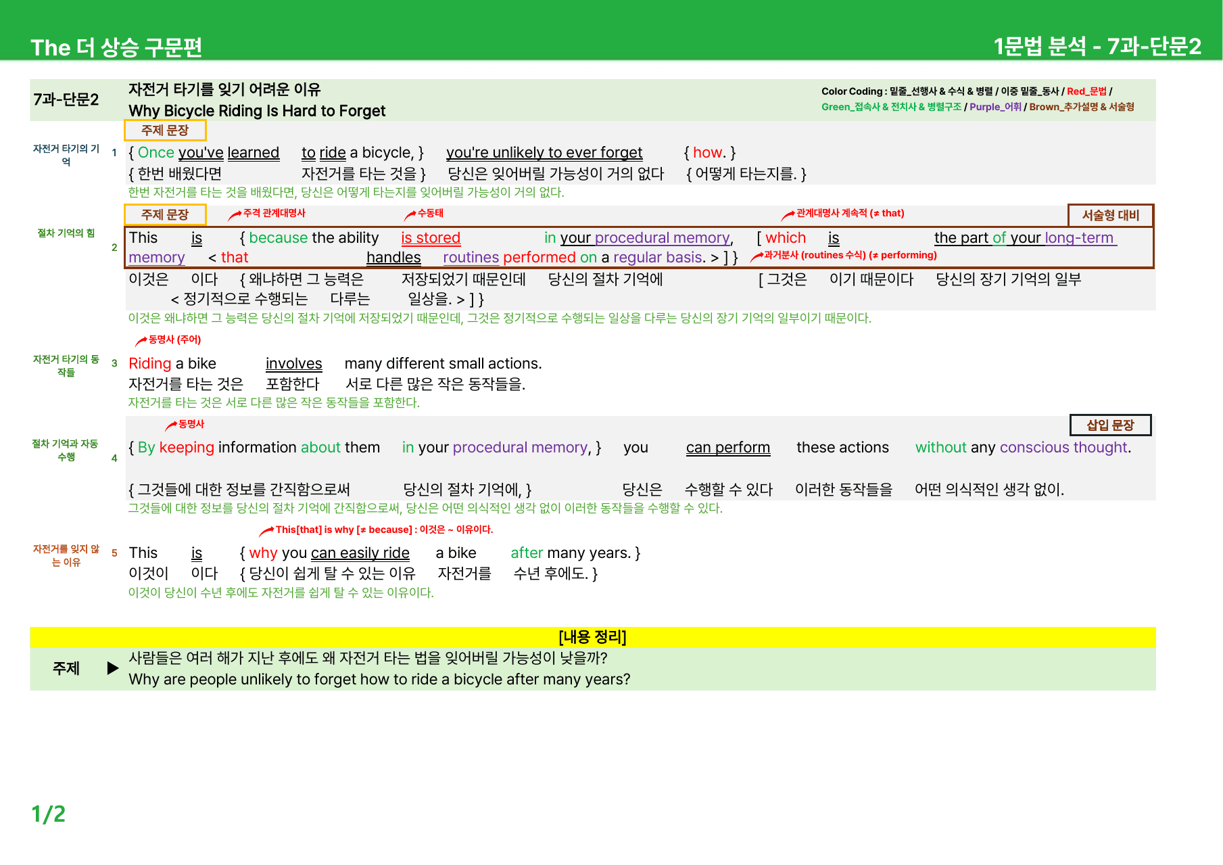The width and height of the screenshot is (1223, 865).
Task: Click the underlined word 'handles'
Action: click(393, 258)
